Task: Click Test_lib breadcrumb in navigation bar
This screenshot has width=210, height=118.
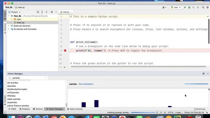Action: 9,7
